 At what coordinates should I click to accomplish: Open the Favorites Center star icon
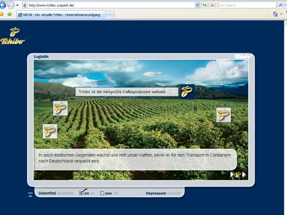pyautogui.click(x=2, y=14)
